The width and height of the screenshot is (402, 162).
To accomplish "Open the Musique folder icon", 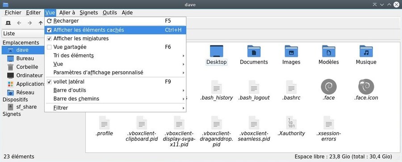I will point(366,51).
